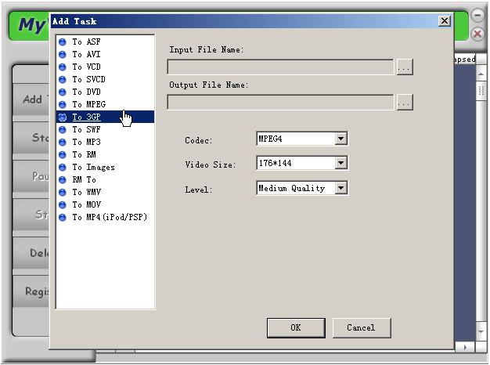The image size is (490, 365).
Task: Select the To Images option
Action: pyautogui.click(x=93, y=167)
